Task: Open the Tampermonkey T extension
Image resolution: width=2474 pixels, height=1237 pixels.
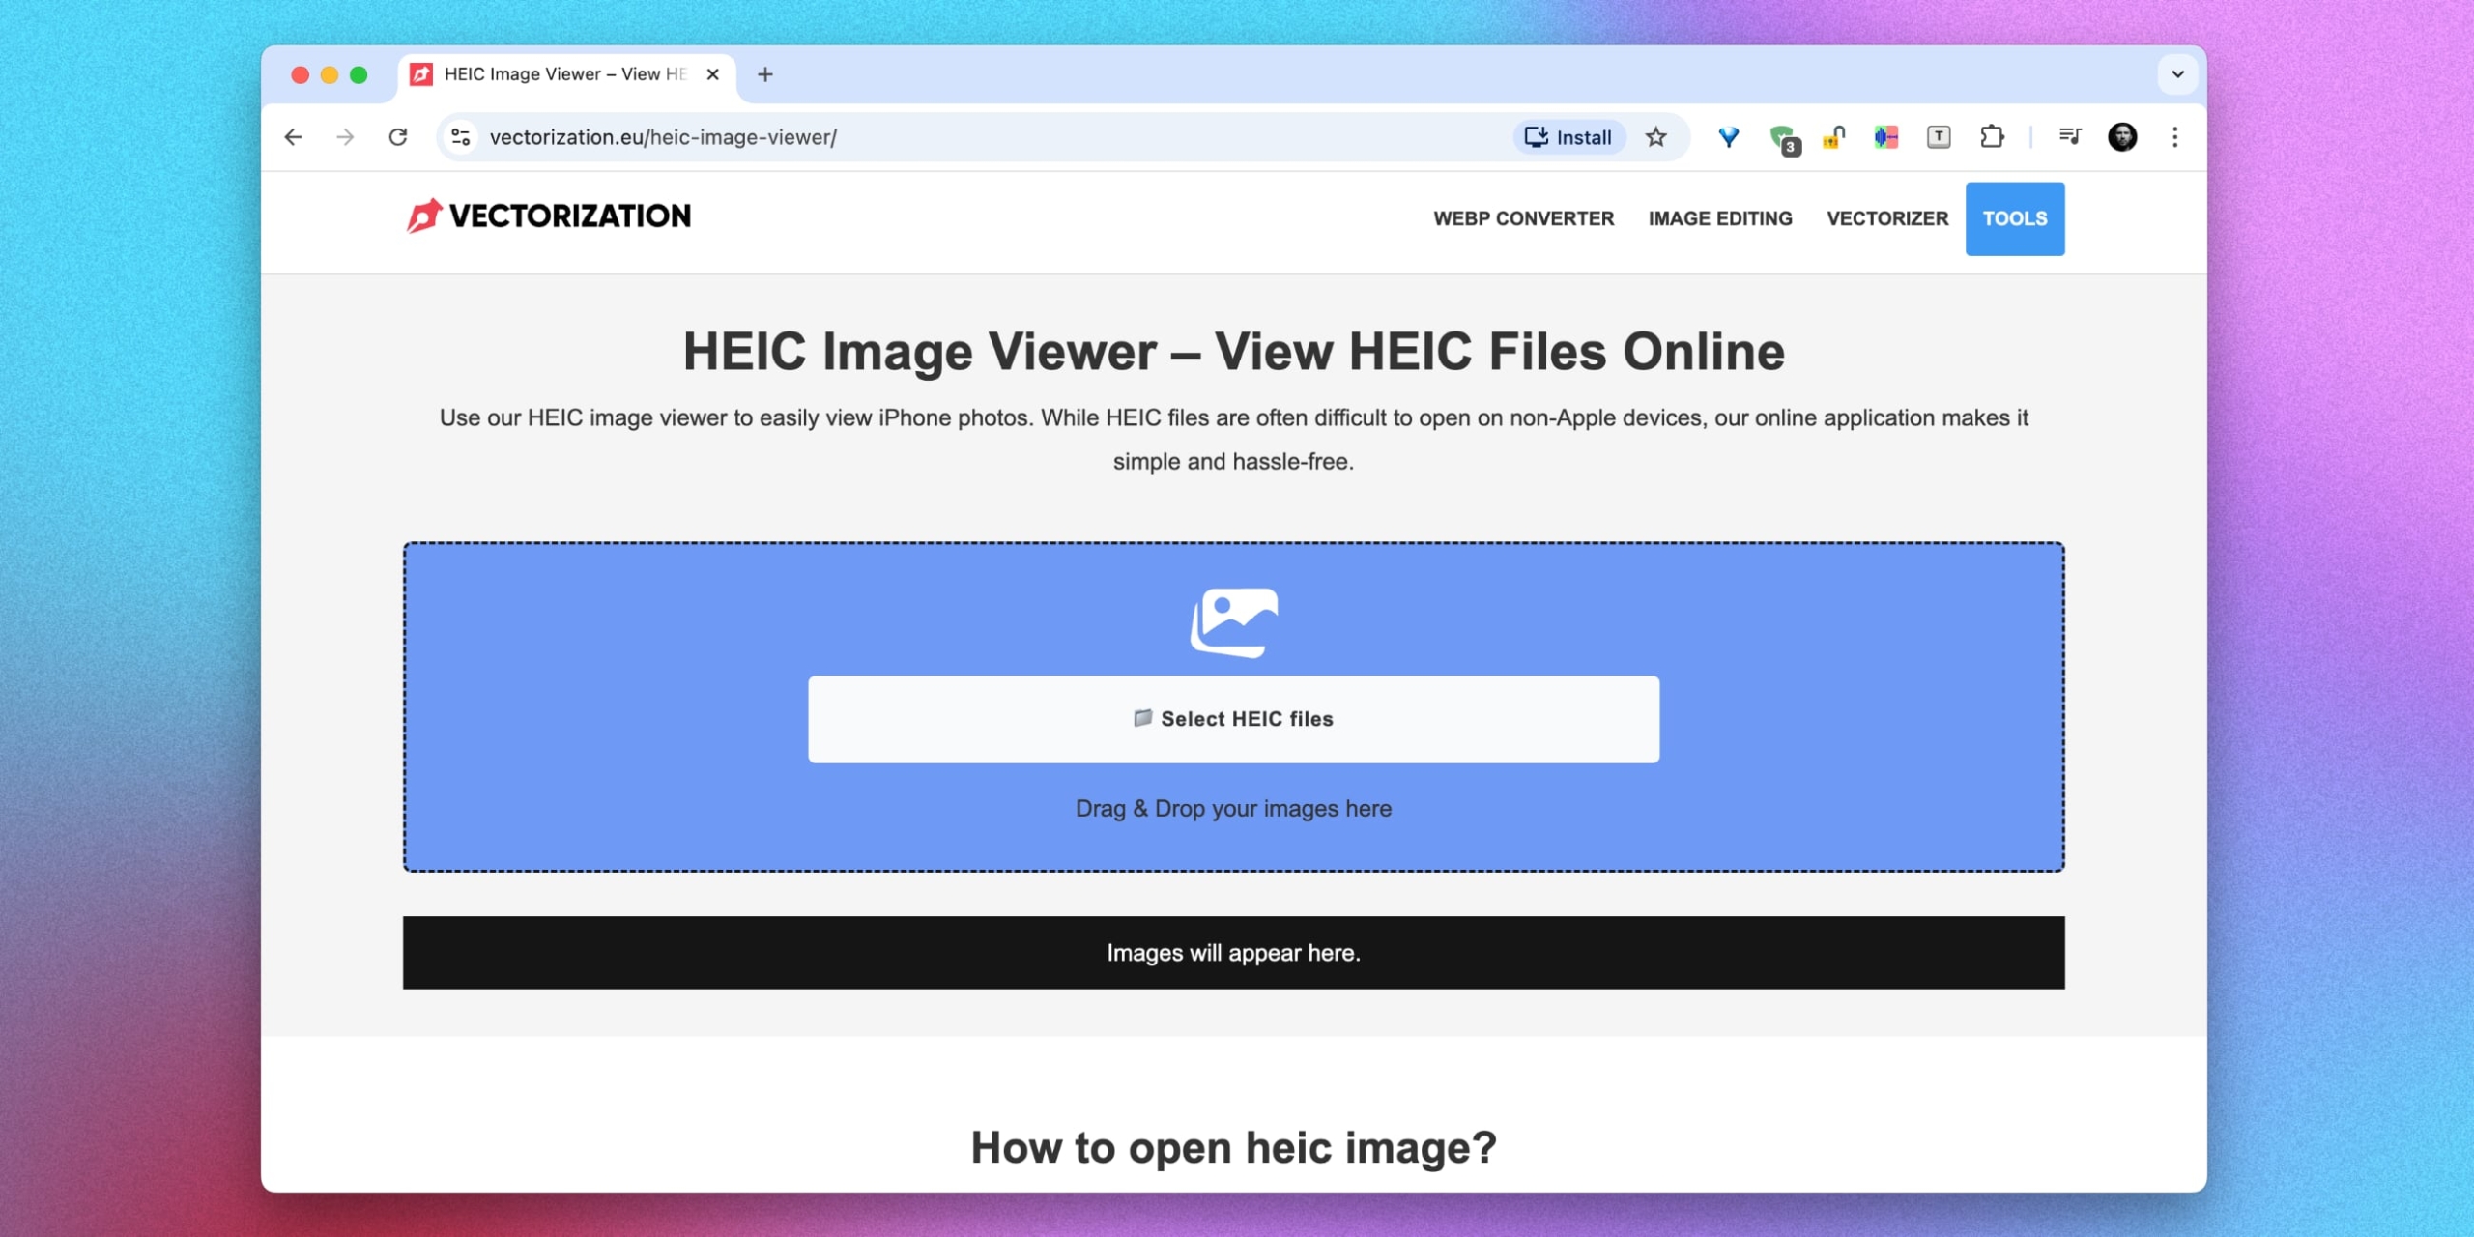Action: (1938, 137)
